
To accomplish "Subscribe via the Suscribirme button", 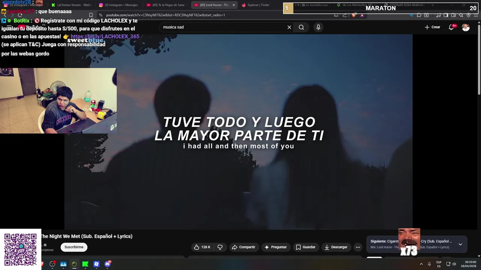I will click(x=74, y=247).
